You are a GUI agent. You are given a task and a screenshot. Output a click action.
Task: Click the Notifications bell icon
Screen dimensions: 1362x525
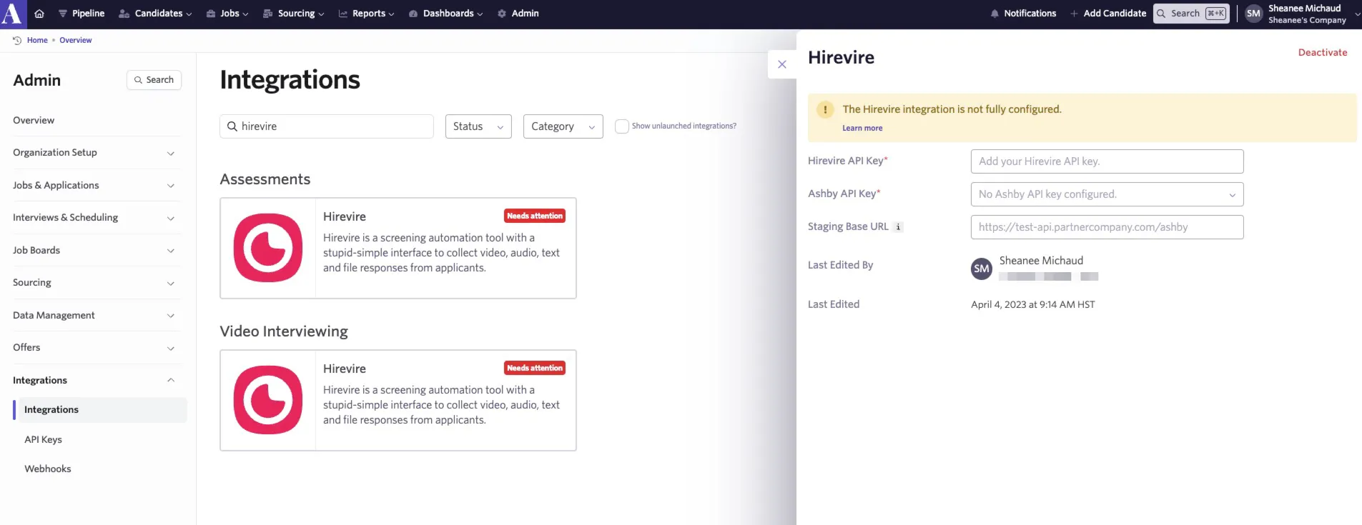point(995,14)
